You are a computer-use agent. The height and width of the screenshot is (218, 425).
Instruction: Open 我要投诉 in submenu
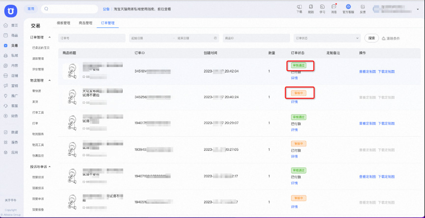pyautogui.click(x=38, y=177)
